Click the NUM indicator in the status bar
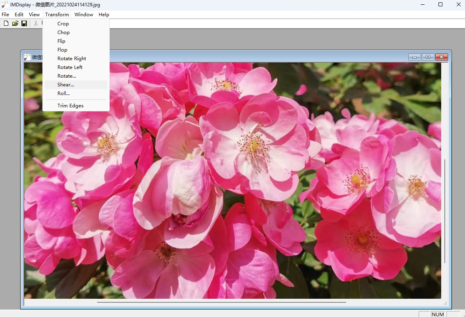The width and height of the screenshot is (465, 317). [x=438, y=314]
